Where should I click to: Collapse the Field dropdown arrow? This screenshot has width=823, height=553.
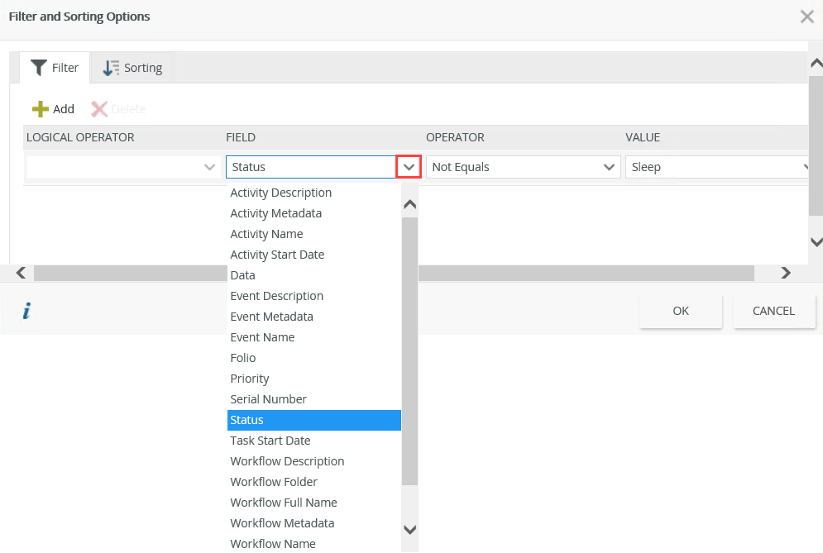(x=409, y=167)
